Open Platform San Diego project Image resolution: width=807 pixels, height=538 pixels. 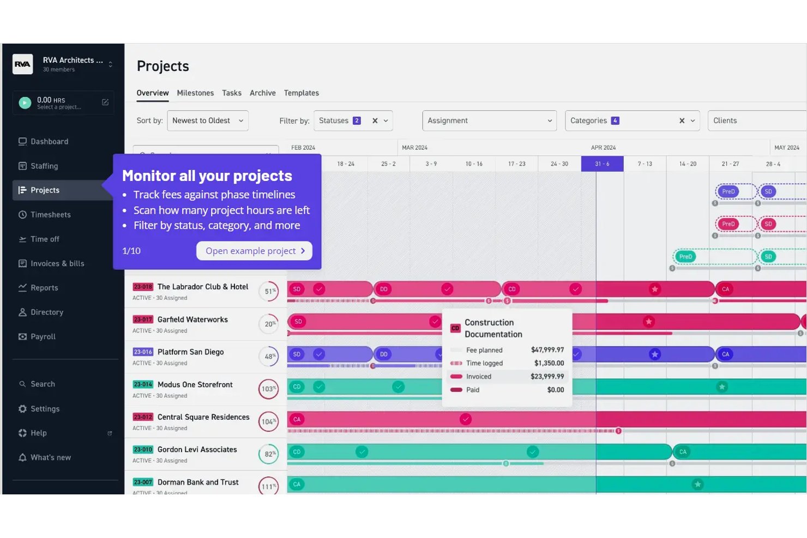[x=190, y=352]
